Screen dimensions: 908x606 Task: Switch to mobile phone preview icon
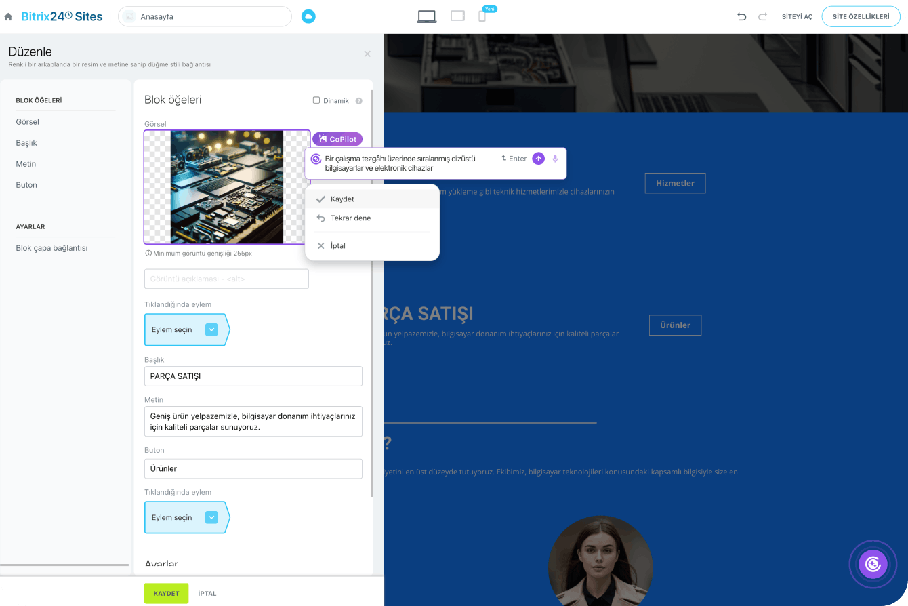[x=482, y=16]
